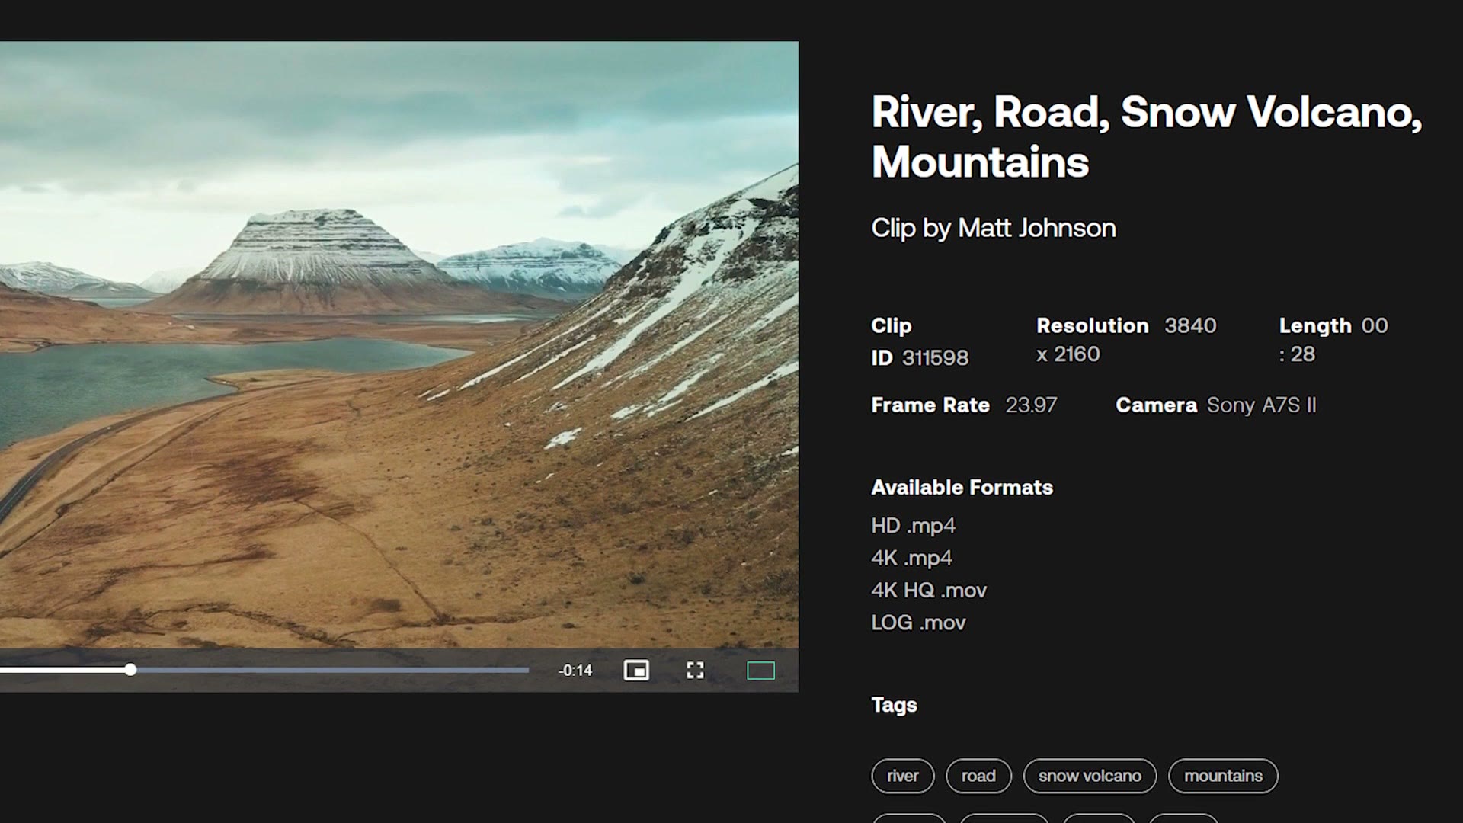1463x823 pixels.
Task: Enter fullscreen video playback
Action: [x=695, y=671]
